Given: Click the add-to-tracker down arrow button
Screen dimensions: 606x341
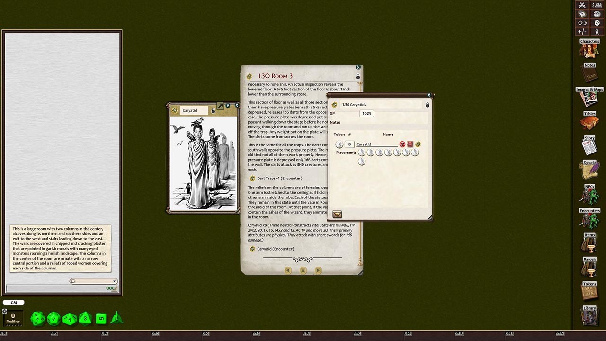Looking at the screenshot, I should (337, 215).
